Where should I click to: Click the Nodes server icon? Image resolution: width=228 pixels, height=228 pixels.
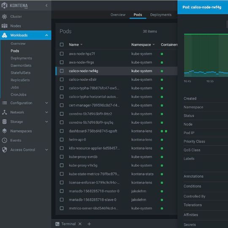[4, 26]
